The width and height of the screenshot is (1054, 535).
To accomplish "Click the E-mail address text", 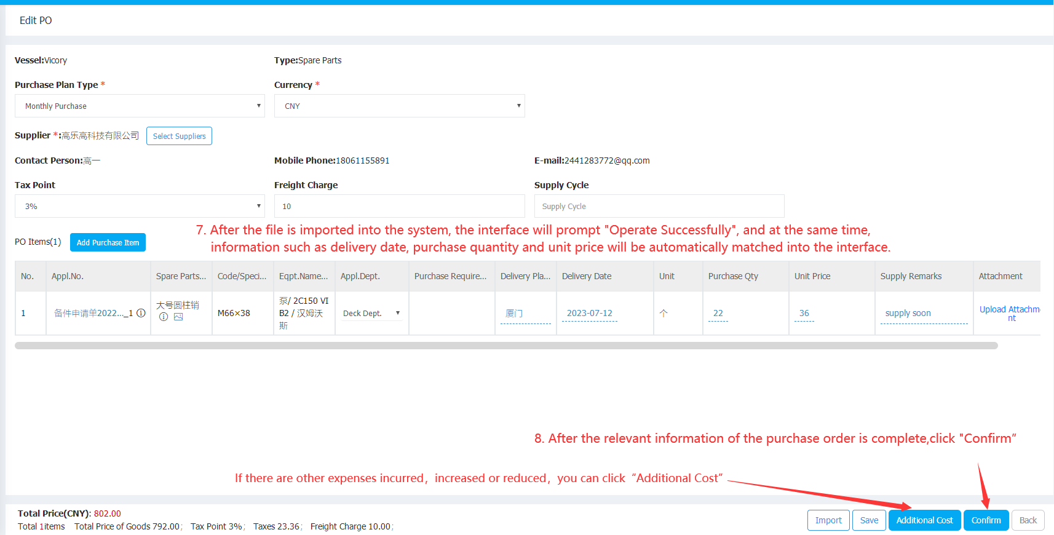I will click(x=607, y=160).
